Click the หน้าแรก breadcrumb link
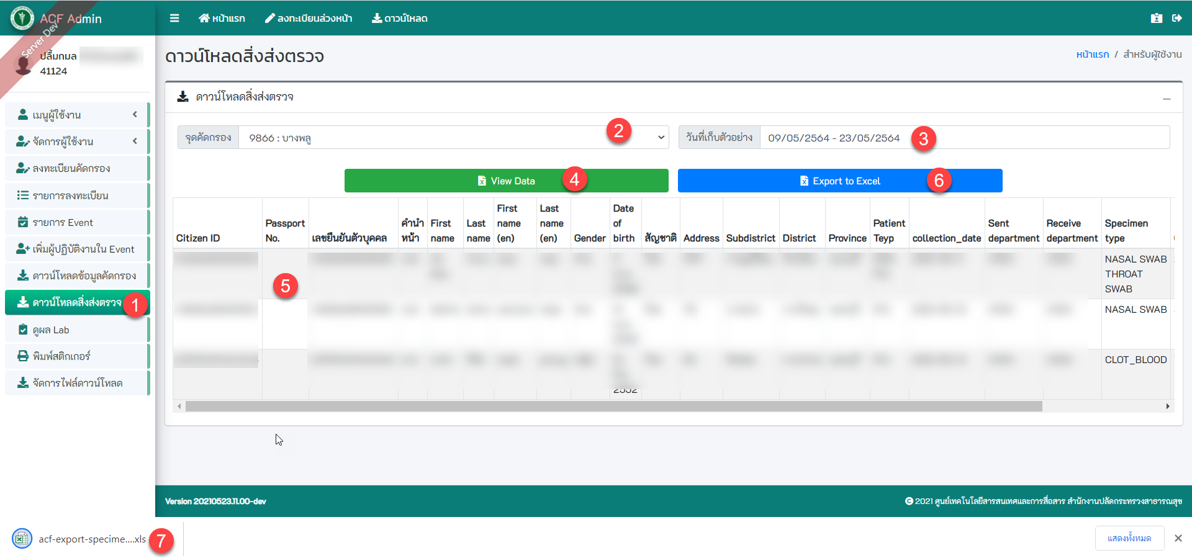Image resolution: width=1192 pixels, height=558 pixels. (1092, 55)
